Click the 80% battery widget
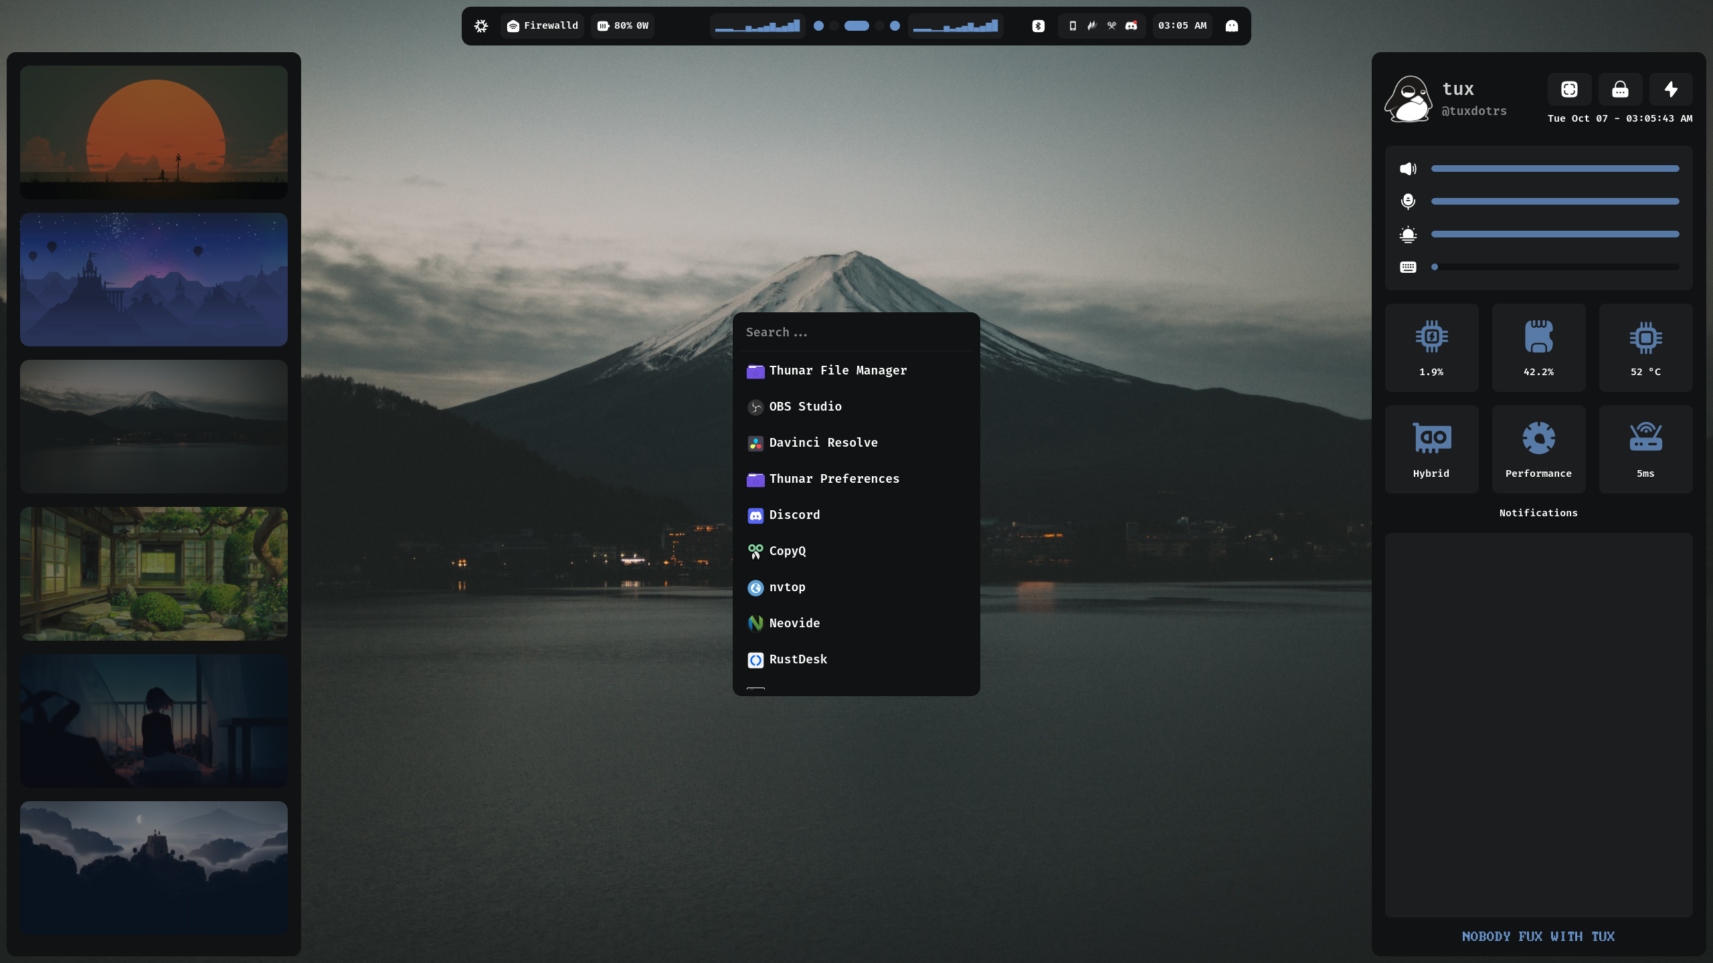Image resolution: width=1713 pixels, height=963 pixels. point(623,26)
